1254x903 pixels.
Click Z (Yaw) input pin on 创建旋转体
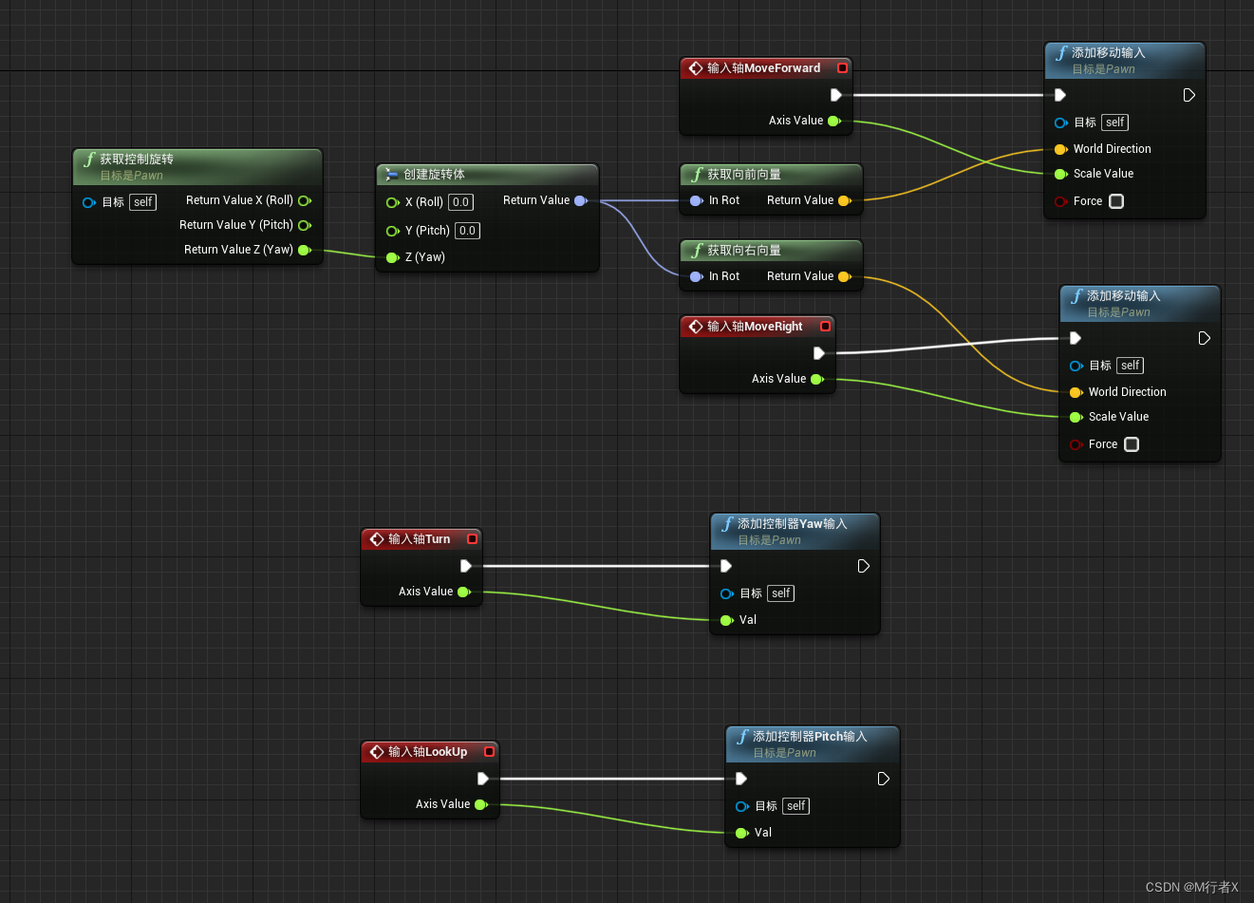[x=393, y=257]
